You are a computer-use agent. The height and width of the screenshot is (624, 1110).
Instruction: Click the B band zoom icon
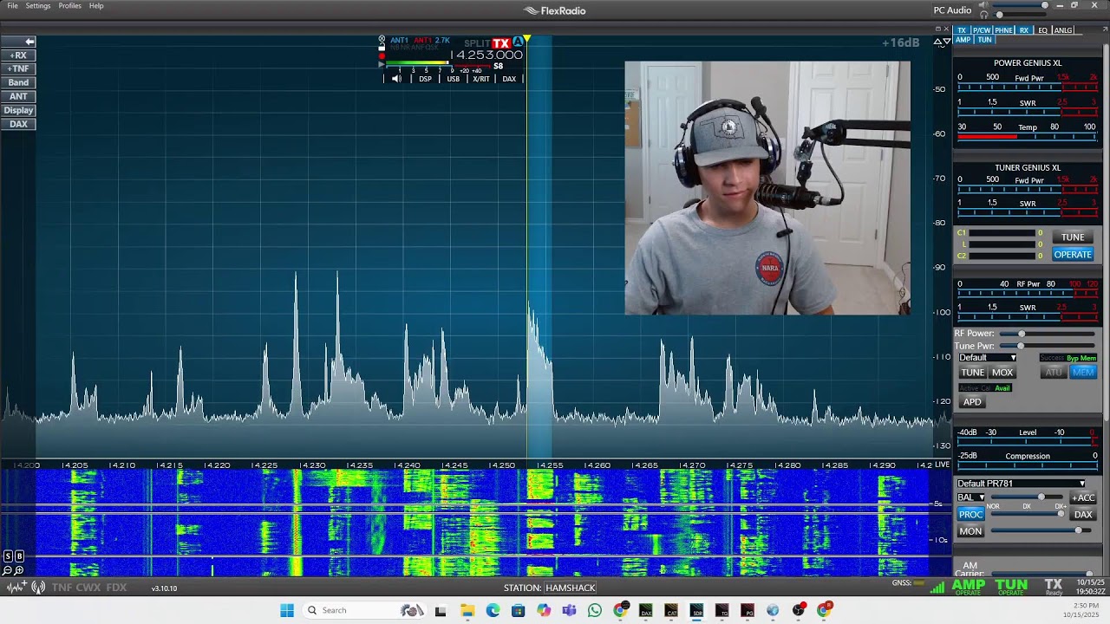19,556
